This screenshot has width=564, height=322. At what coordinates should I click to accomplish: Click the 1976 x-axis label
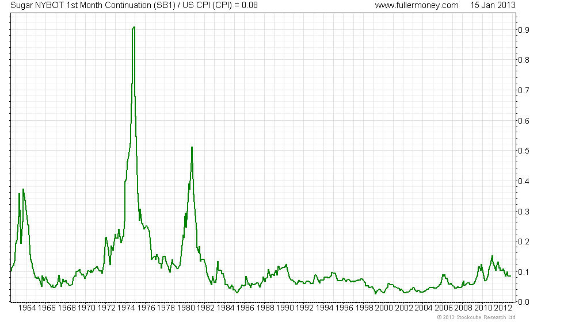[146, 308]
